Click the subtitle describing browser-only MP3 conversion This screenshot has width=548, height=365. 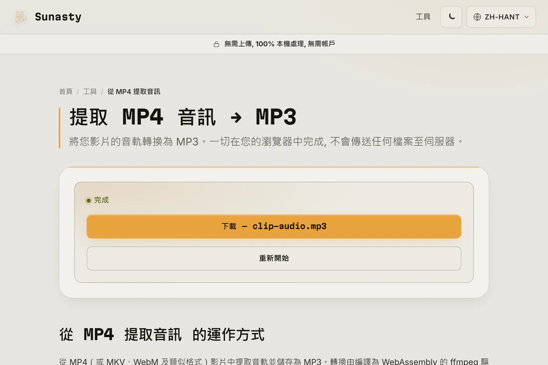click(267, 141)
